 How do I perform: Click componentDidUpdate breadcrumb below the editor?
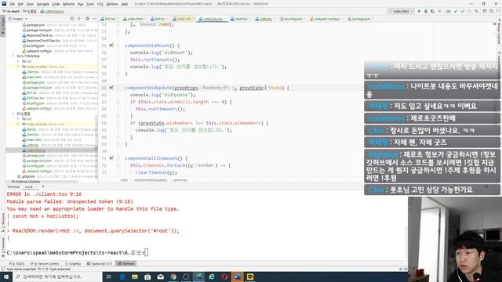click(x=150, y=180)
